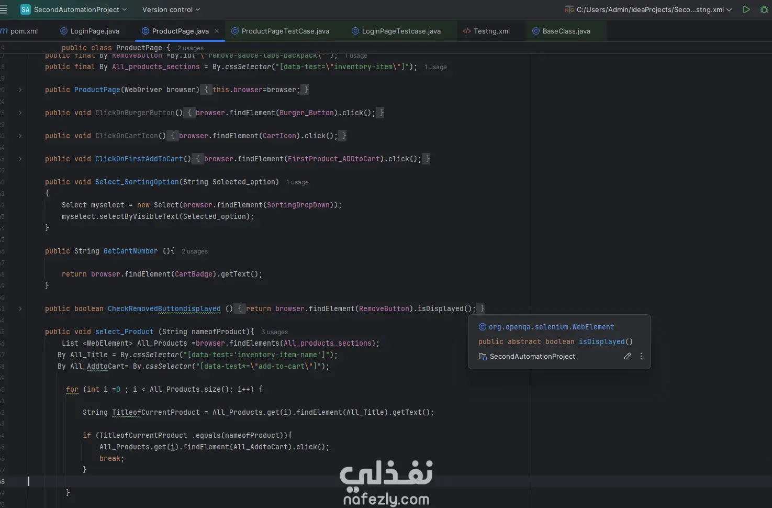Expand the ClickOnBurgerButton method fold arrow
This screenshot has height=508, width=772.
20,113
